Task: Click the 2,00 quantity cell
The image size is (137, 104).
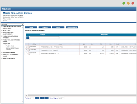Action: (84, 47)
